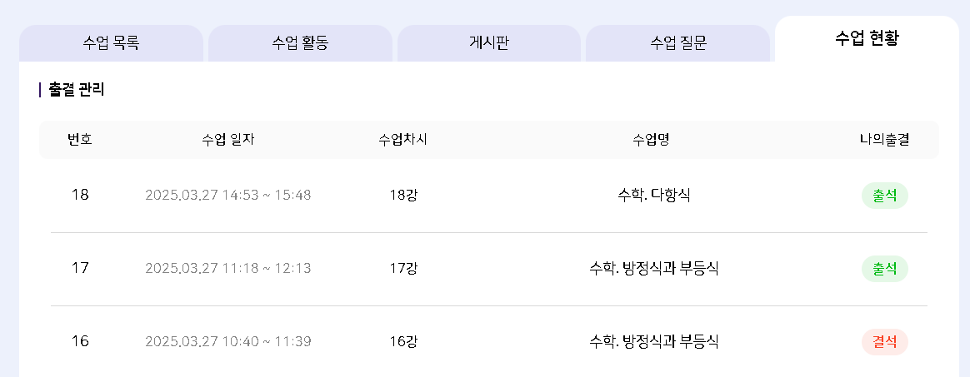
Task: Click the 수업 일자 column header
Action: click(228, 140)
